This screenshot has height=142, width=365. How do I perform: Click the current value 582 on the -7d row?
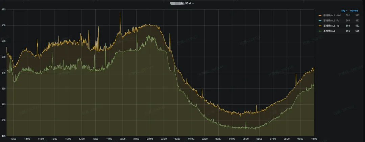[357, 21]
